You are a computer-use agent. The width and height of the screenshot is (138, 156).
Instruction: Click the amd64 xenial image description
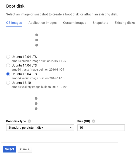click(38, 78)
